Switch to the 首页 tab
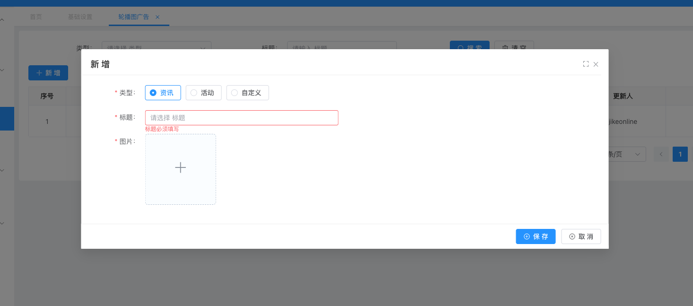Image resolution: width=693 pixels, height=306 pixels. 36,17
